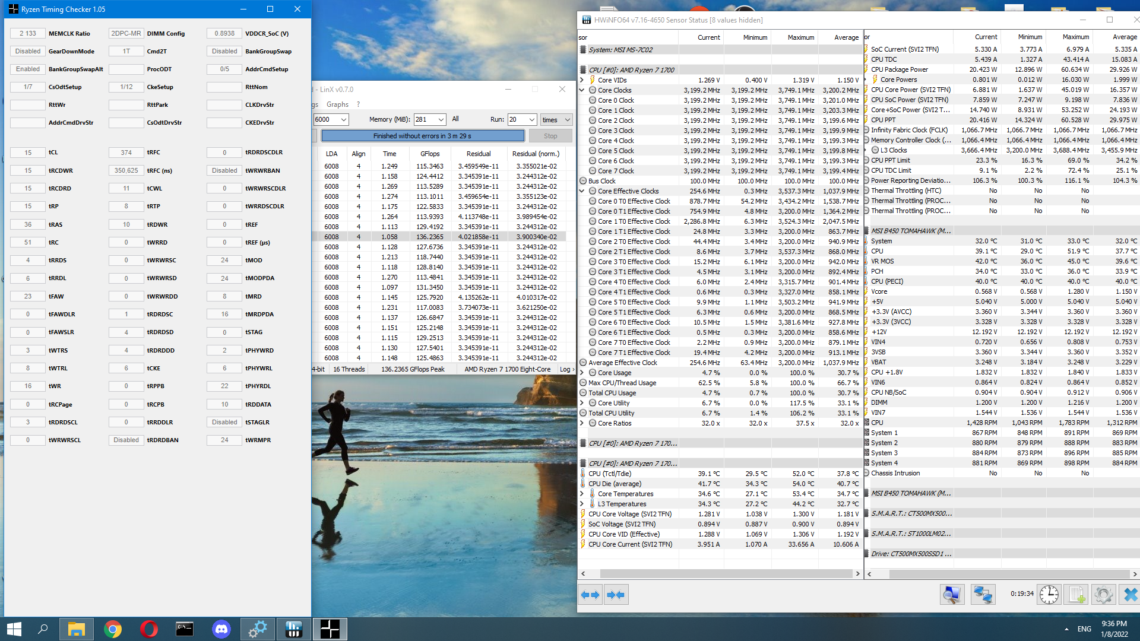Reset sensor timer with the clock icon

pyautogui.click(x=1049, y=595)
